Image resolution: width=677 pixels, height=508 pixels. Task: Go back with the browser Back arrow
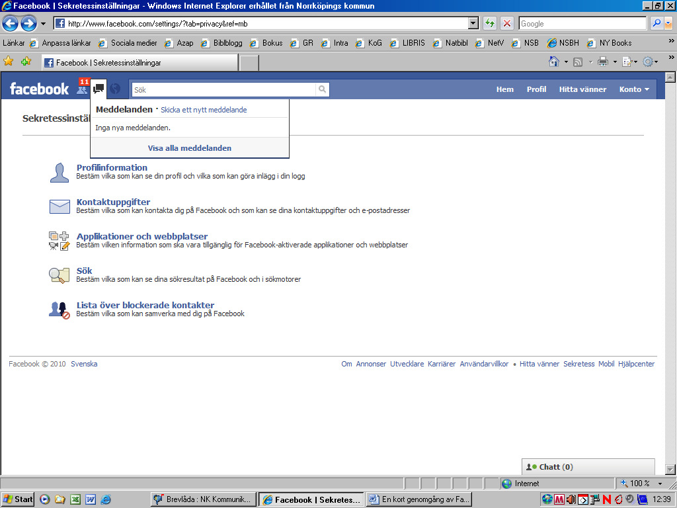(11, 23)
